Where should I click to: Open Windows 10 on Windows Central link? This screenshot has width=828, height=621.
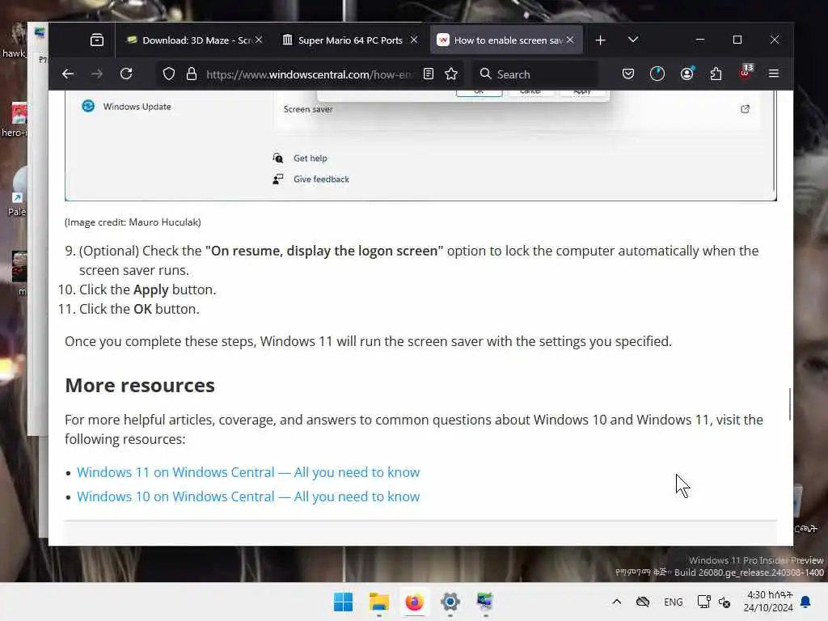click(248, 496)
